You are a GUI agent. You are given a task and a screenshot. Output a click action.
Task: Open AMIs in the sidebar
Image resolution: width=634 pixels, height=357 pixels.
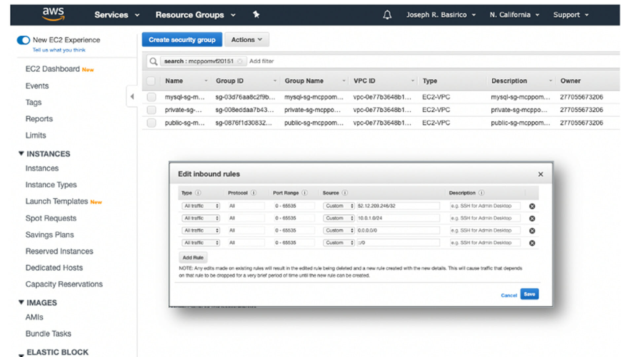34,317
